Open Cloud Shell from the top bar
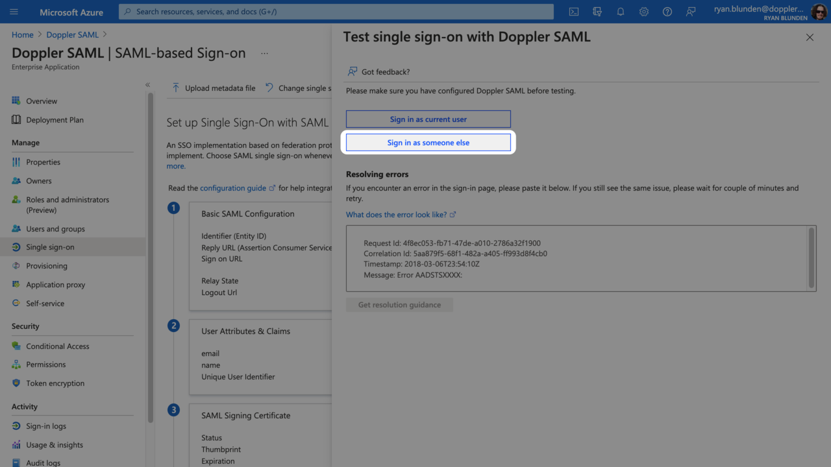This screenshot has height=467, width=831. [x=574, y=12]
